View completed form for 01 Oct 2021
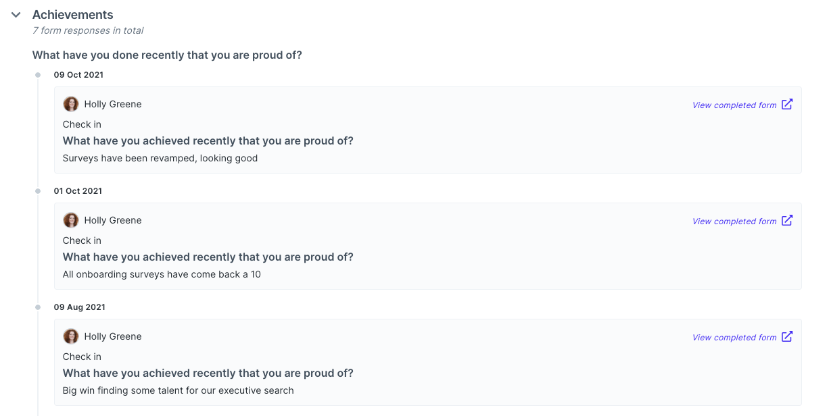 click(734, 222)
